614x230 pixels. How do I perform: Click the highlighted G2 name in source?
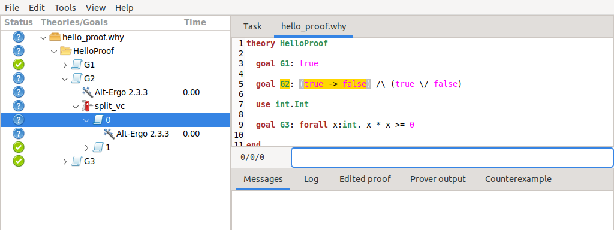click(x=285, y=84)
